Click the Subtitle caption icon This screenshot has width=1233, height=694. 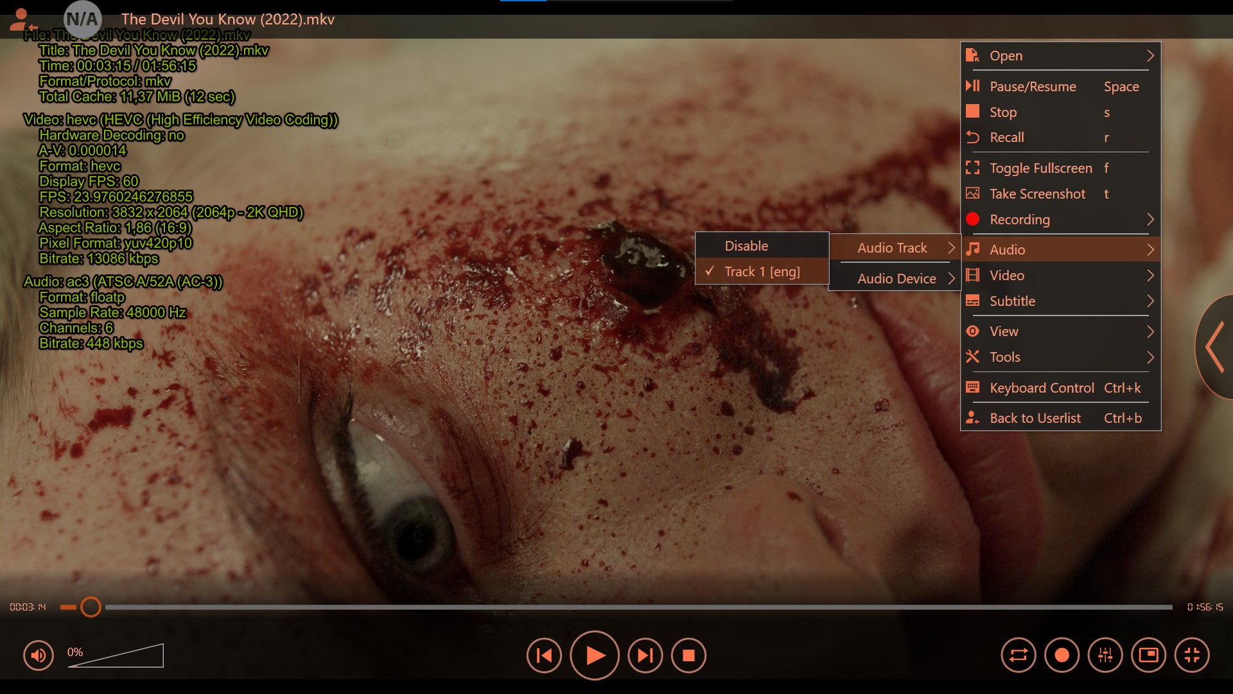point(972,301)
